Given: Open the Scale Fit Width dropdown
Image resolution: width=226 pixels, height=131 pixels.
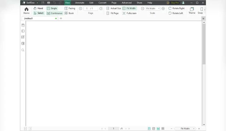Looking at the screenshot, I should click(x=153, y=8).
